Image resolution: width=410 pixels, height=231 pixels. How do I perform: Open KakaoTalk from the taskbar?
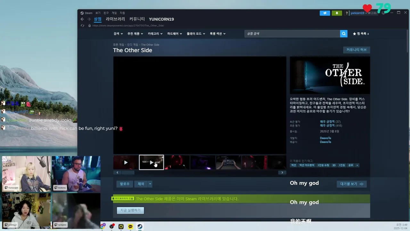(130, 227)
